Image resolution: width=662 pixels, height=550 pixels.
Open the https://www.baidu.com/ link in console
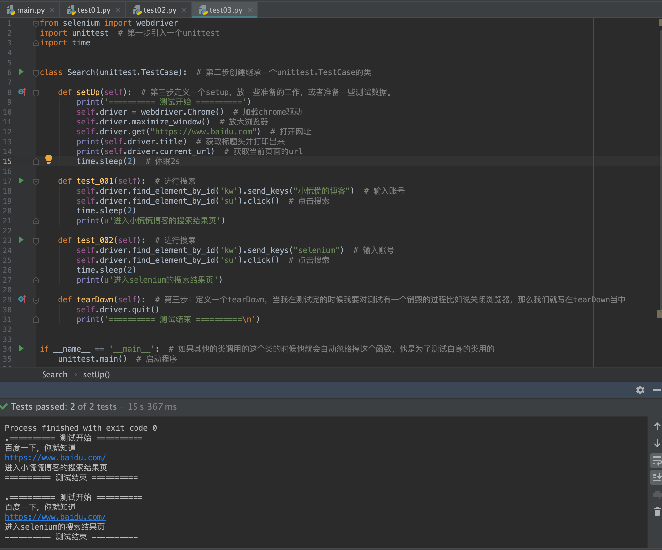pyautogui.click(x=55, y=457)
